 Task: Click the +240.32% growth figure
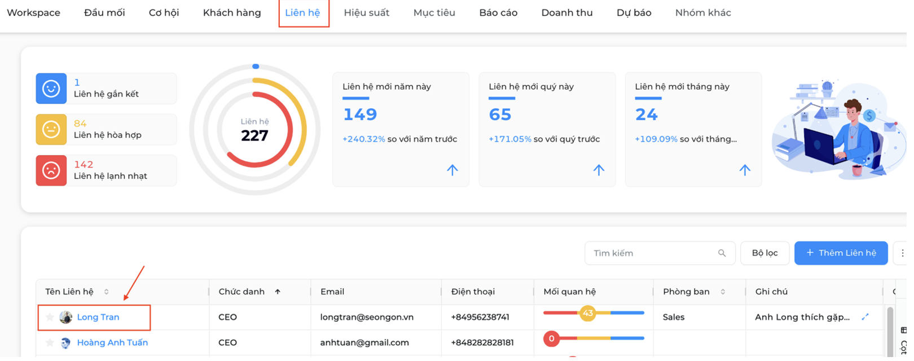point(364,139)
